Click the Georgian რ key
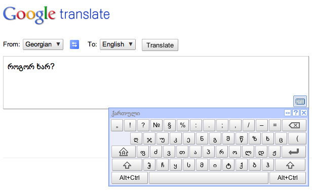The width and height of the screenshot is (312, 194). pos(221,152)
